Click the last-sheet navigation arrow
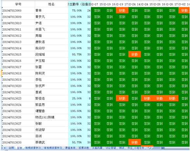The image size is (190, 151). click(5, 148)
